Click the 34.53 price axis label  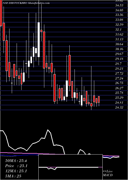pos(119,5)
